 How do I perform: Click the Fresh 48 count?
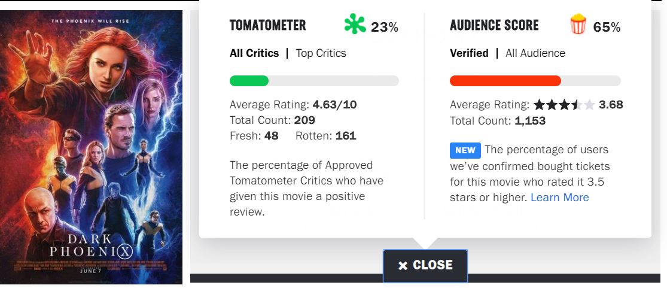tap(254, 136)
